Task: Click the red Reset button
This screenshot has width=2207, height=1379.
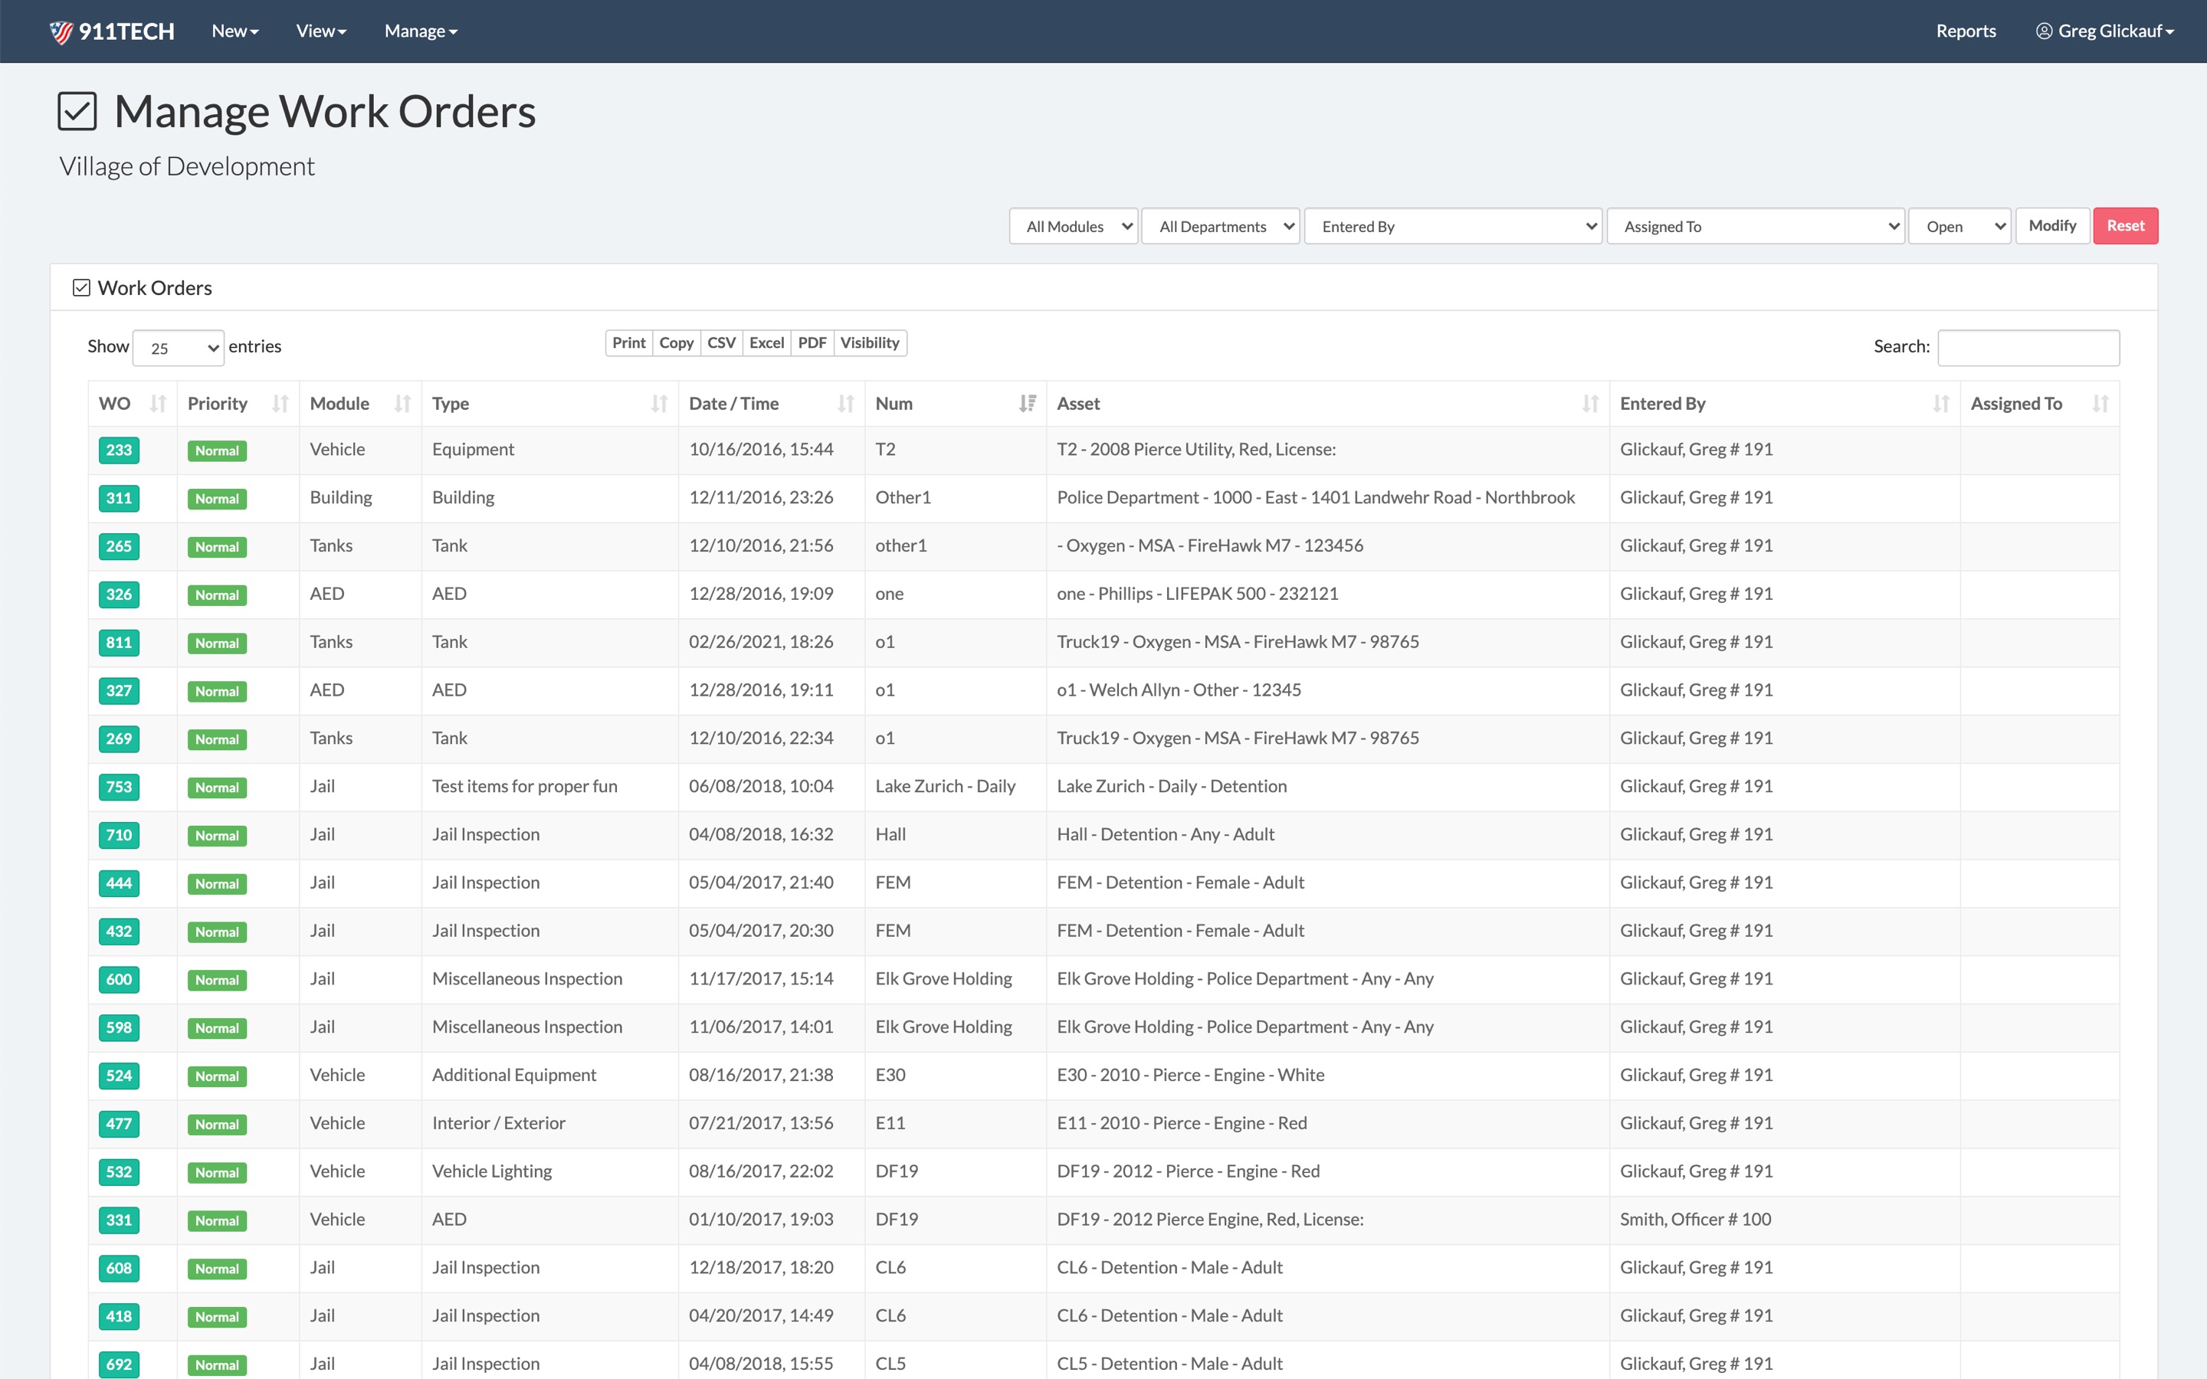Action: point(2124,226)
